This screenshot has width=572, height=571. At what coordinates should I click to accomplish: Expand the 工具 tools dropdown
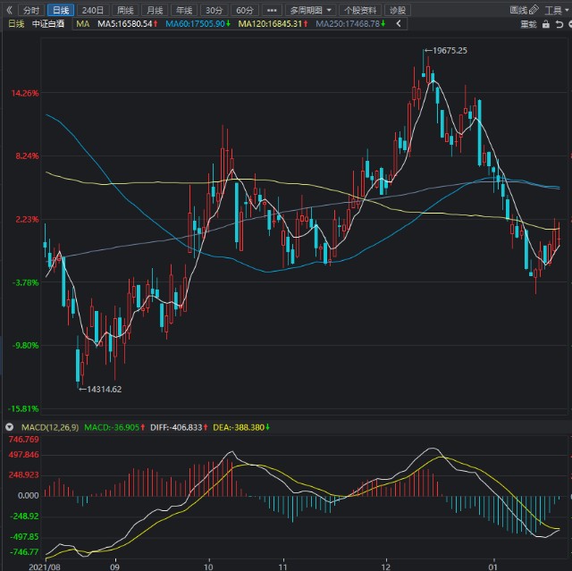[x=556, y=10]
